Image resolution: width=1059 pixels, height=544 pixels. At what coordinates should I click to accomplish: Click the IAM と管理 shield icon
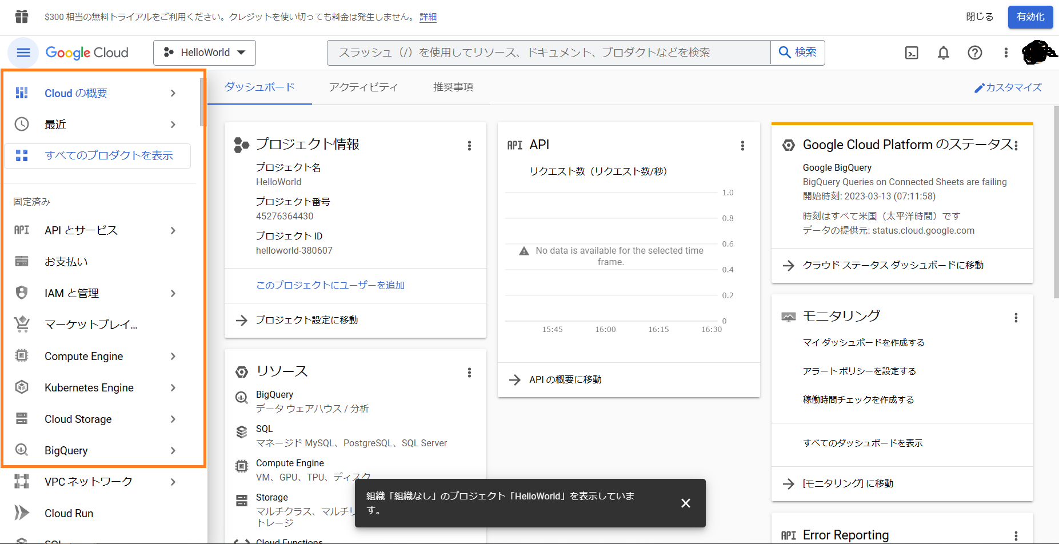point(22,293)
